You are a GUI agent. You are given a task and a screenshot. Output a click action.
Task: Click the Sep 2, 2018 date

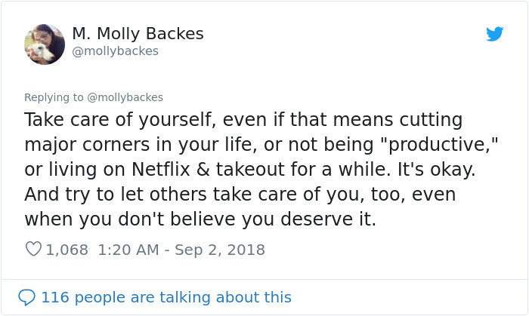click(x=219, y=249)
